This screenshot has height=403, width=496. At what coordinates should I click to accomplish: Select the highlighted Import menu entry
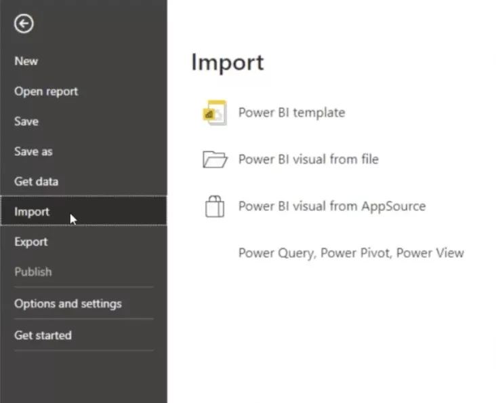coord(83,211)
